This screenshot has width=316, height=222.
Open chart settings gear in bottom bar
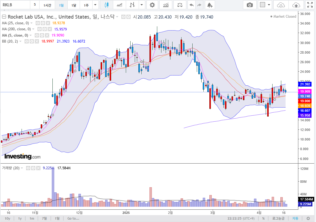click(x=308, y=218)
